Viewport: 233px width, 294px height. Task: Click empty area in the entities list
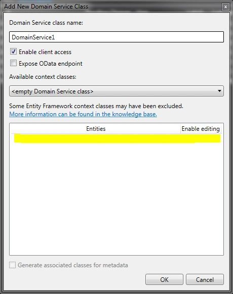click(x=116, y=199)
